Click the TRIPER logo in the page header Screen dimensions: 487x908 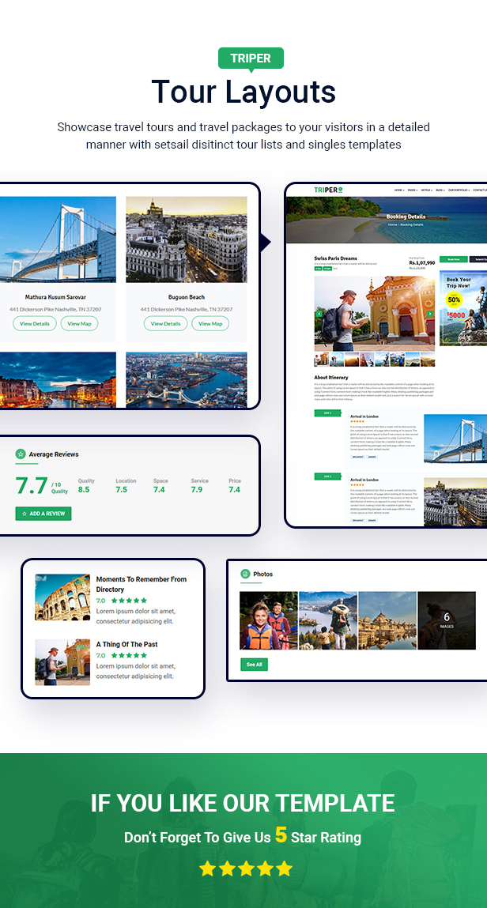click(x=329, y=190)
